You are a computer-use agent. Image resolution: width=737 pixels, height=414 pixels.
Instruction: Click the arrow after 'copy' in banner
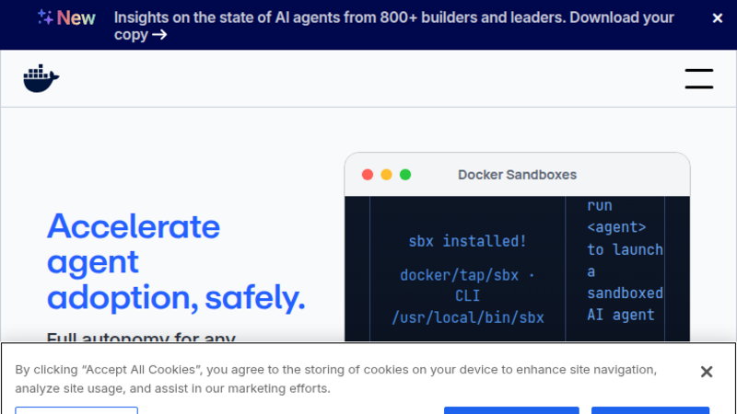159,35
